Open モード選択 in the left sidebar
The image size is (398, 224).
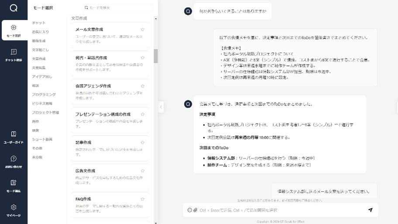(x=14, y=31)
